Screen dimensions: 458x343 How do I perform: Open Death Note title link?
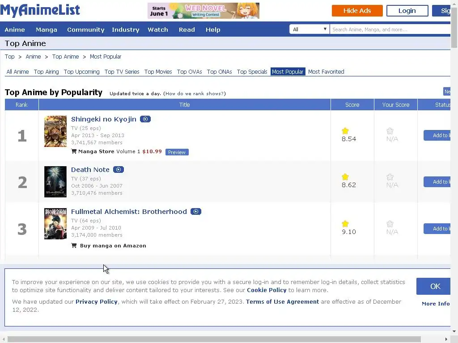[90, 169]
